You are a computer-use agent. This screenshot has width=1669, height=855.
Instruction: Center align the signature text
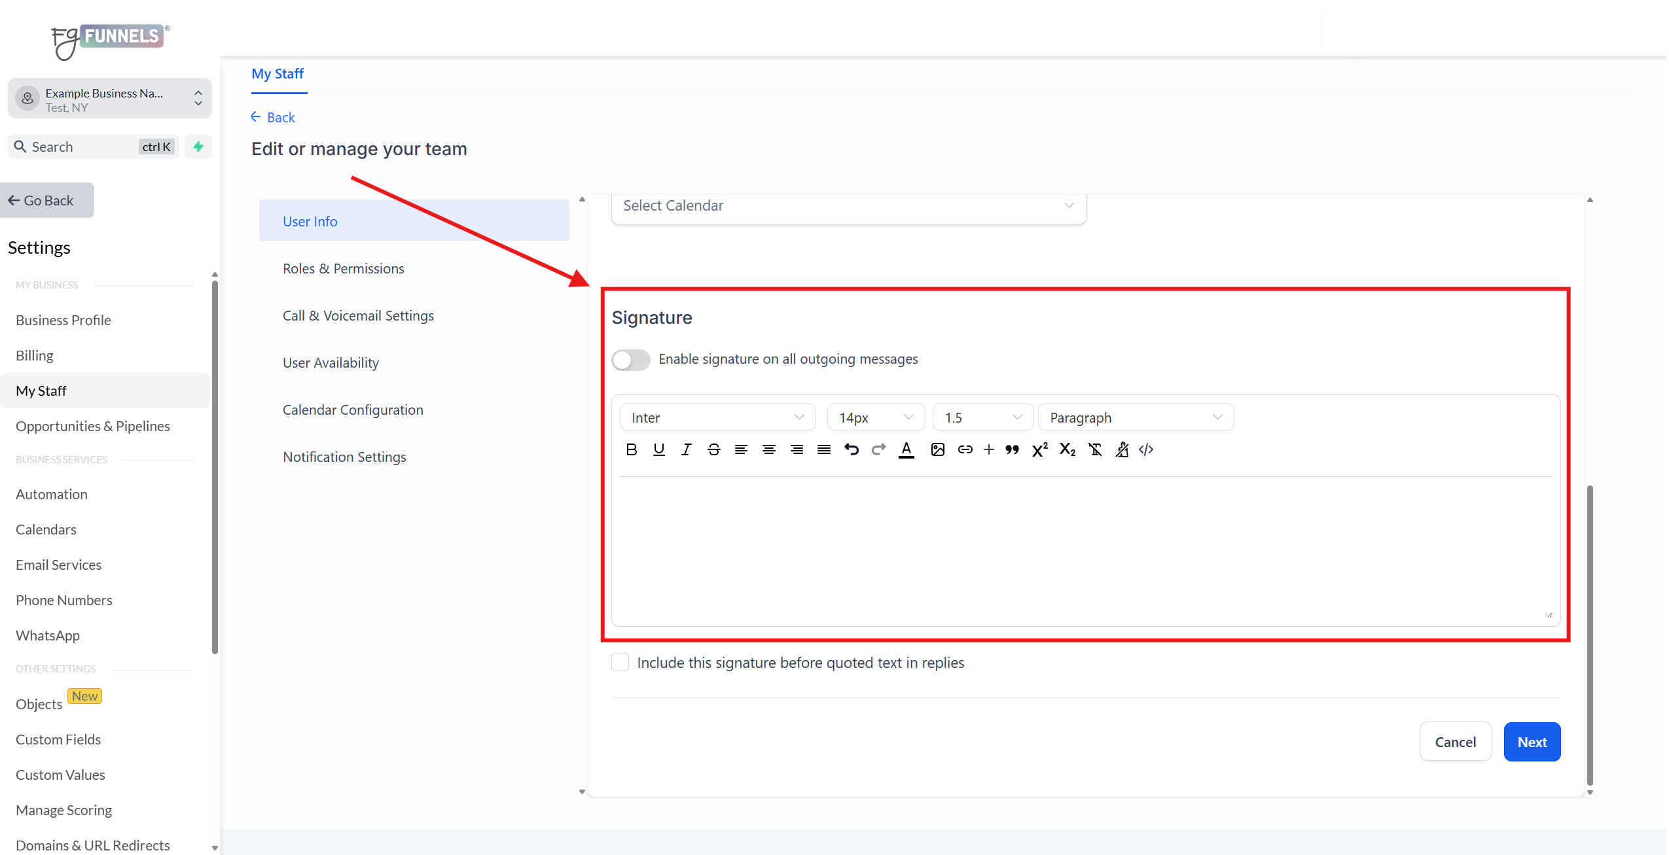(768, 449)
